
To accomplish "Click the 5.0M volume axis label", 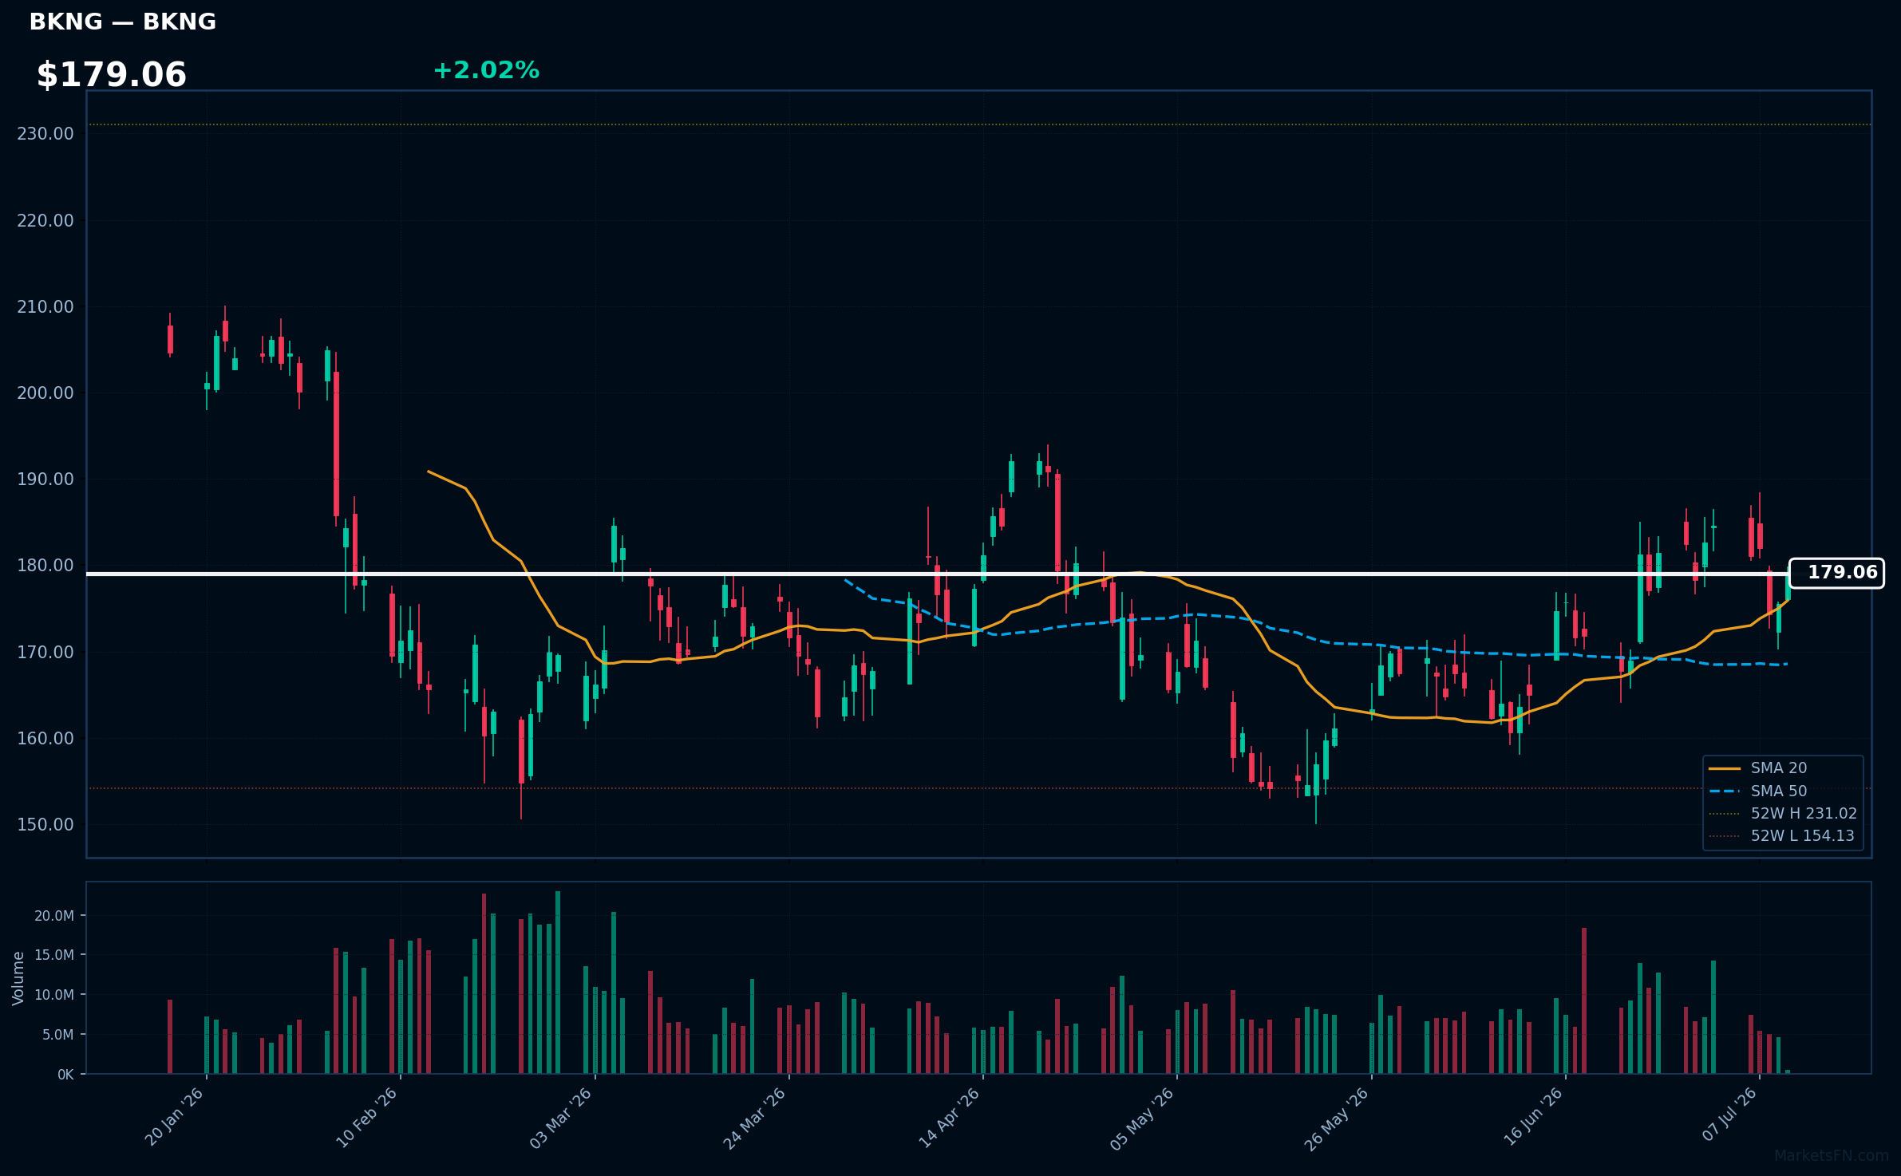I will coord(57,1035).
